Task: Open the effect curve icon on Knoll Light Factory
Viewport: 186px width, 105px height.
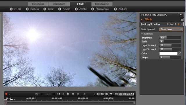Action: tap(171, 24)
